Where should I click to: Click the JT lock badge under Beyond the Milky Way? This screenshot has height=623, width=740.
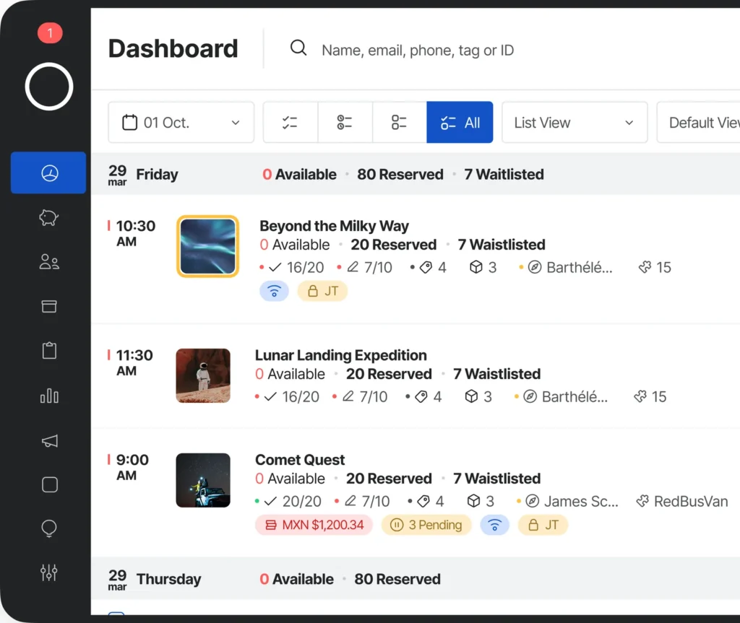click(x=323, y=291)
